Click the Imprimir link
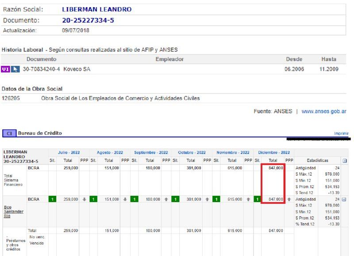The height and width of the screenshot is (256, 354). click(x=341, y=133)
